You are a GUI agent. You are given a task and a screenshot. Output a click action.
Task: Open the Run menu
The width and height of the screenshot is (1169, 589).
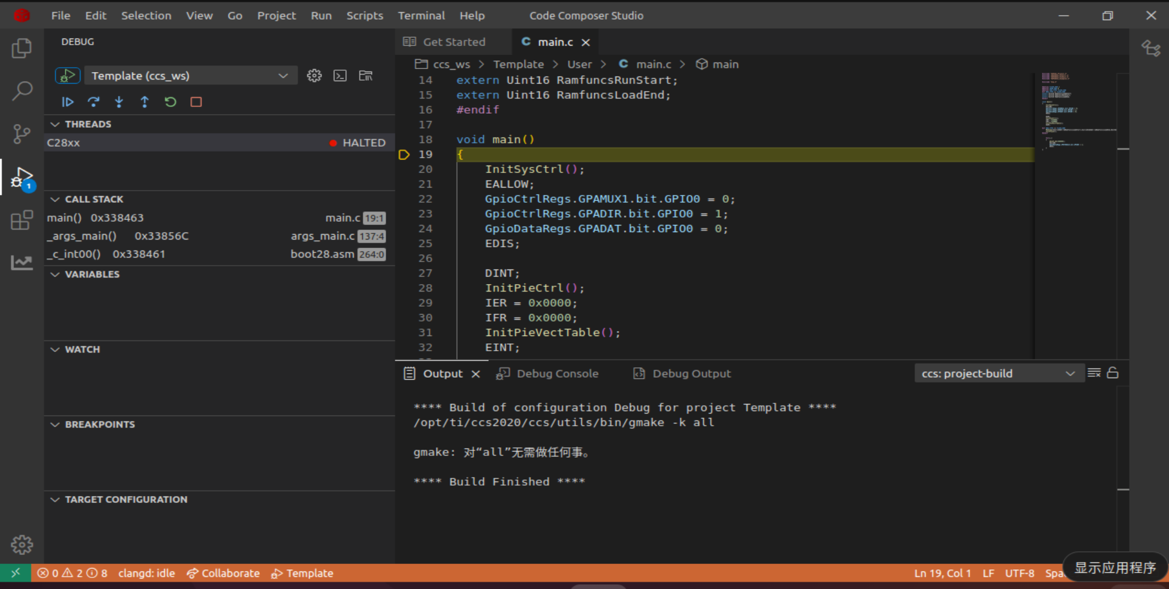(321, 15)
